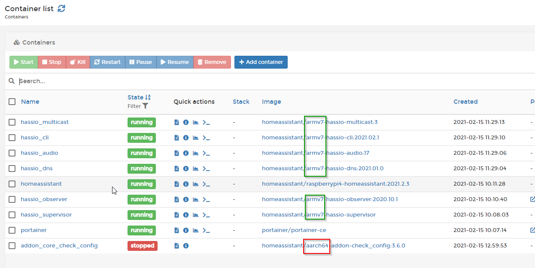Refresh the container list
Image resolution: width=535 pixels, height=268 pixels.
click(61, 8)
